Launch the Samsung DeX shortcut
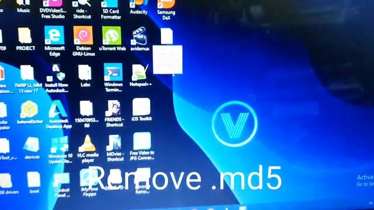 click(166, 10)
